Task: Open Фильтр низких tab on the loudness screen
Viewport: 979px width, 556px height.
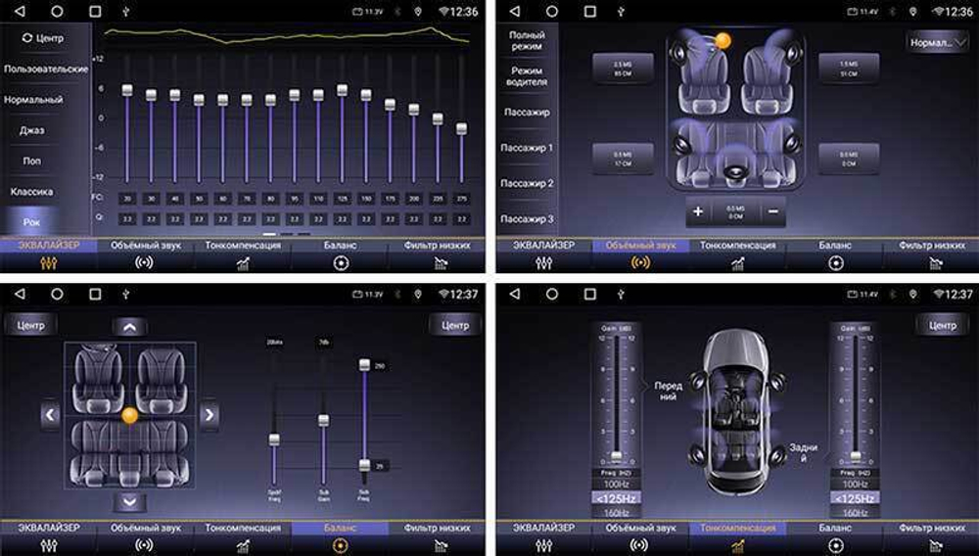Action: [931, 529]
